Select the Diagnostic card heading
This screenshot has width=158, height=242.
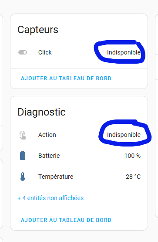[x=42, y=112]
